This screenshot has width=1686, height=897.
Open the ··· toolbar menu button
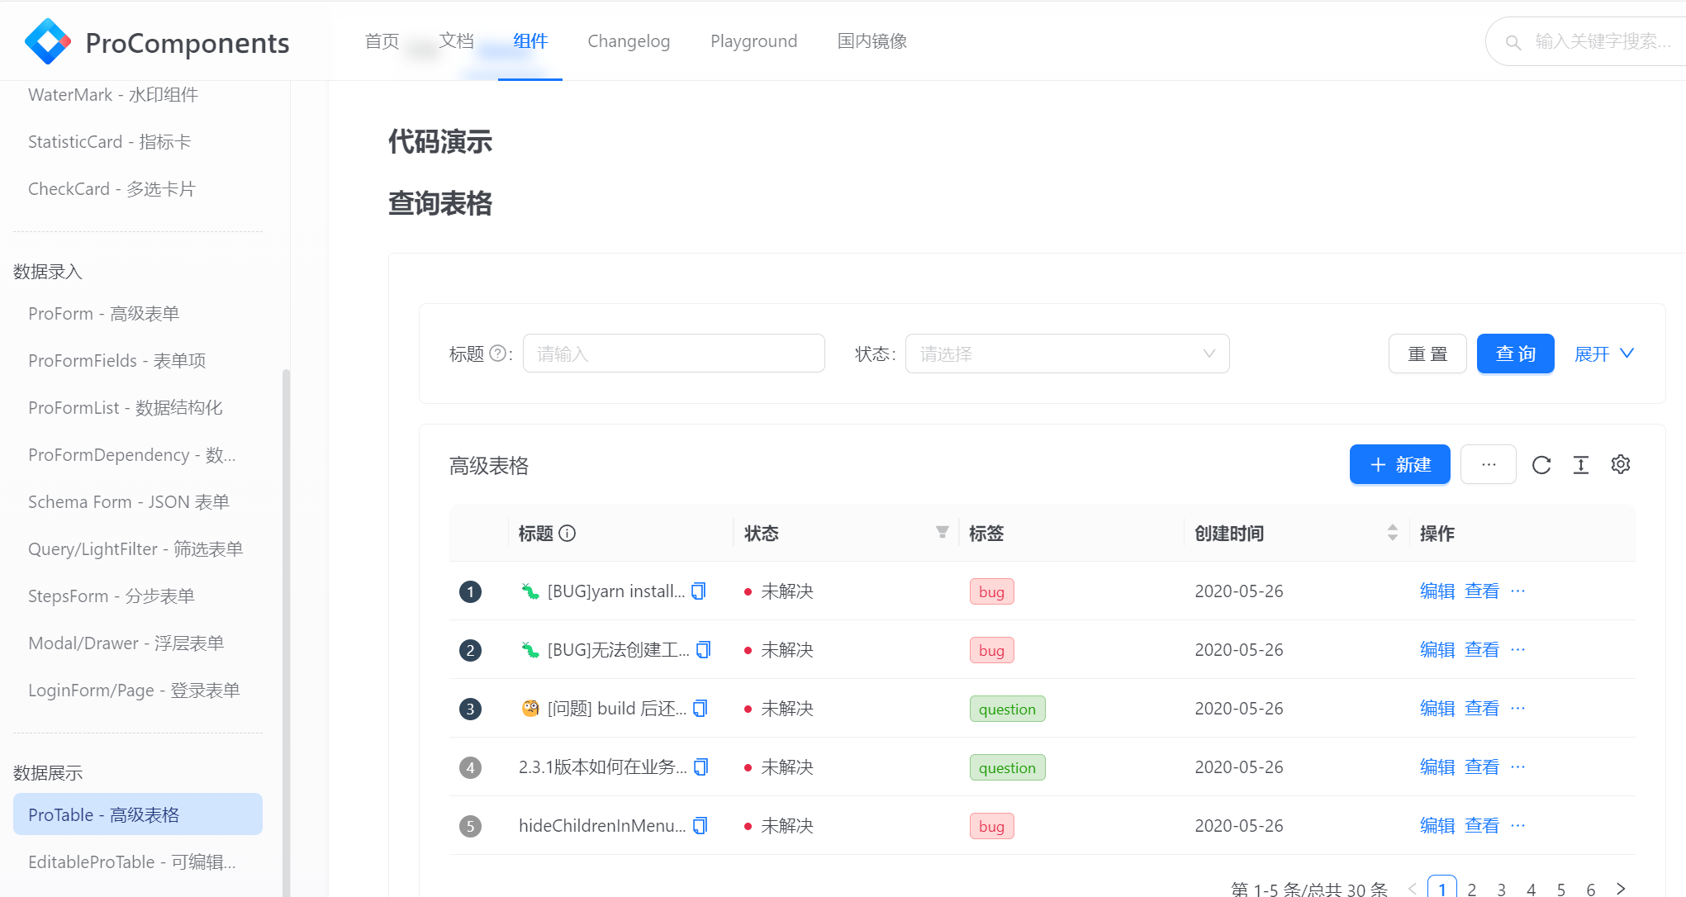pos(1489,464)
